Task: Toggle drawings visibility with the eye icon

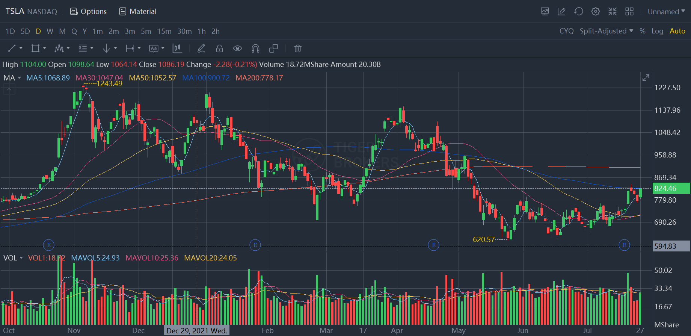Action: point(237,48)
